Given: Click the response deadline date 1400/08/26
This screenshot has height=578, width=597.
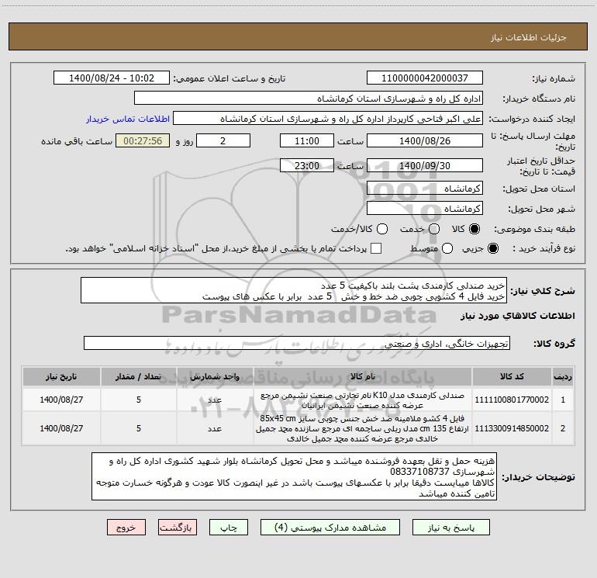Looking at the screenshot, I should [425, 140].
